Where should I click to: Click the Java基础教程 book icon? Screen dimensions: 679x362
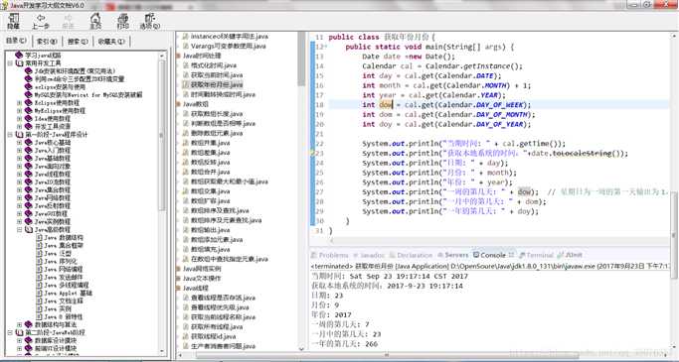point(29,158)
